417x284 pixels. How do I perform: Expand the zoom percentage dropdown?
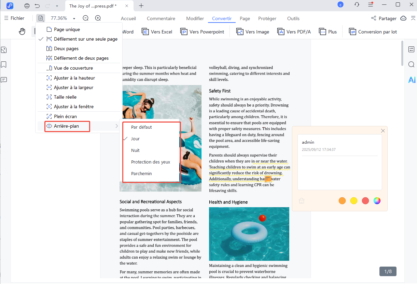click(74, 18)
